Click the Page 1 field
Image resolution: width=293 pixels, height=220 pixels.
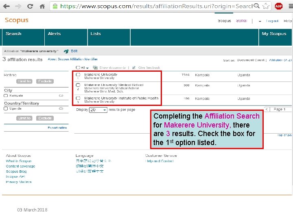click(x=281, y=109)
